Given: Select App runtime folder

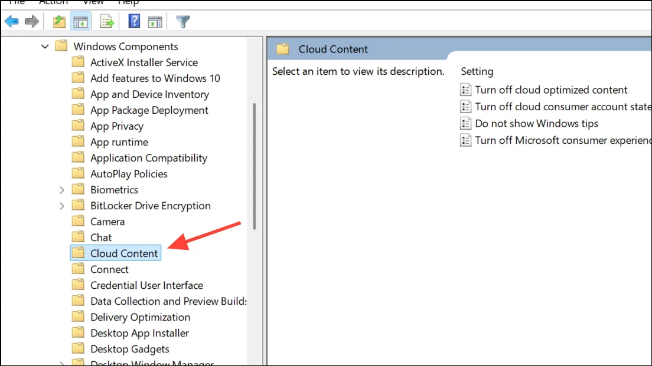Looking at the screenshot, I should click(x=119, y=142).
